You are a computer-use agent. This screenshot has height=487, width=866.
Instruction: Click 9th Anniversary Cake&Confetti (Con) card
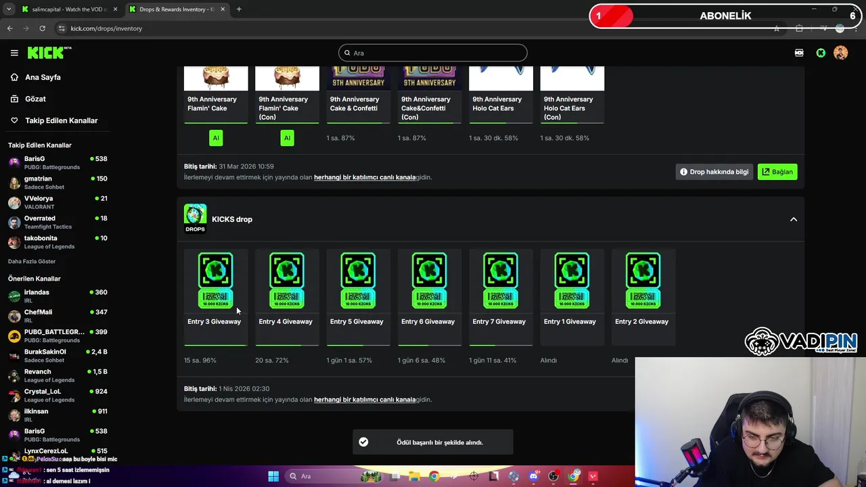(x=430, y=95)
